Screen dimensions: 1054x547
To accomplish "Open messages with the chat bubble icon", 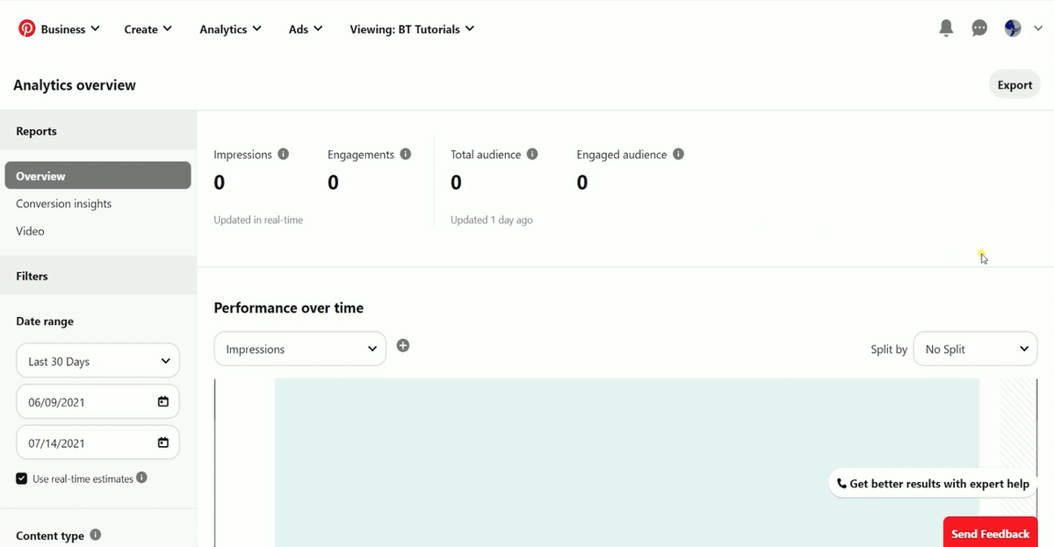I will click(x=979, y=27).
